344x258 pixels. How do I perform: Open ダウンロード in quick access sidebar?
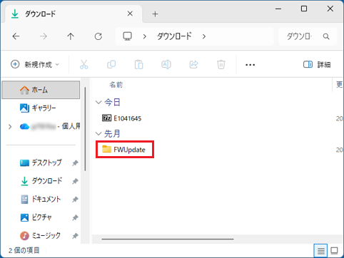[x=41, y=181]
